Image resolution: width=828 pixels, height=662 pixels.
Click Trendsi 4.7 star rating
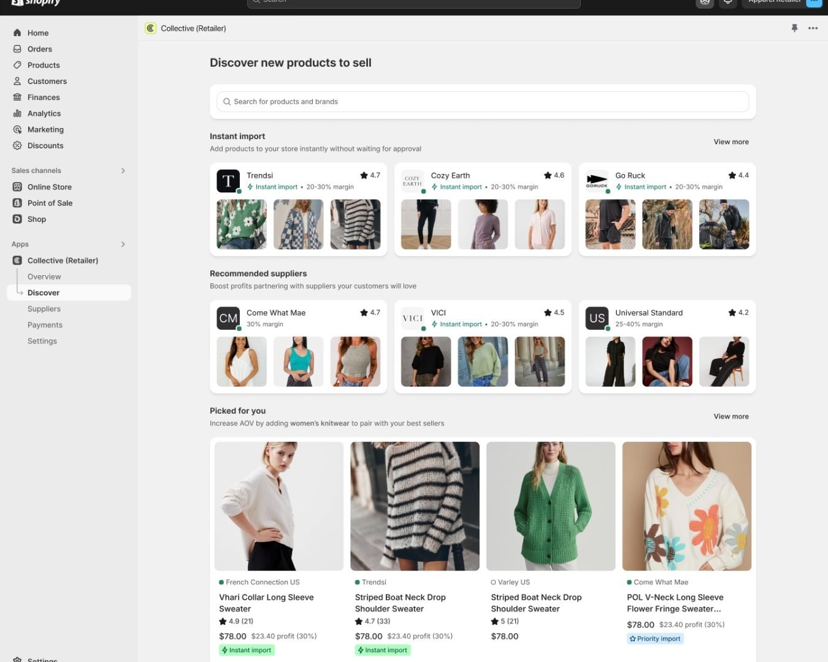click(370, 175)
